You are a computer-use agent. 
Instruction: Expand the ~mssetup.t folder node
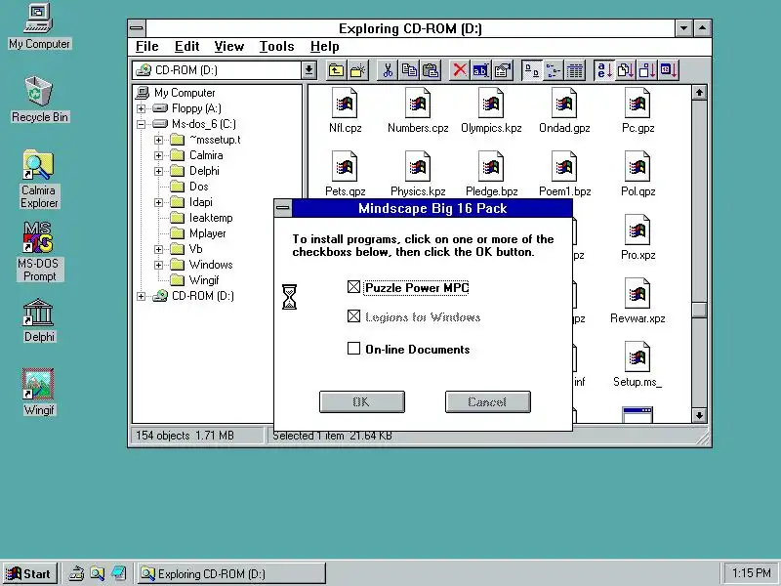click(158, 140)
